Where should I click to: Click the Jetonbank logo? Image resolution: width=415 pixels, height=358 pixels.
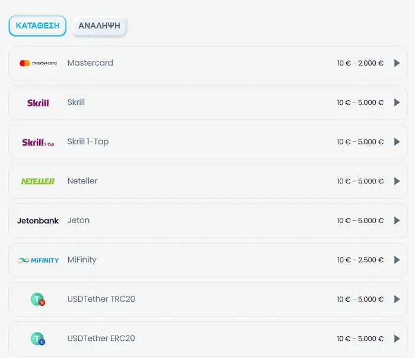pyautogui.click(x=38, y=221)
